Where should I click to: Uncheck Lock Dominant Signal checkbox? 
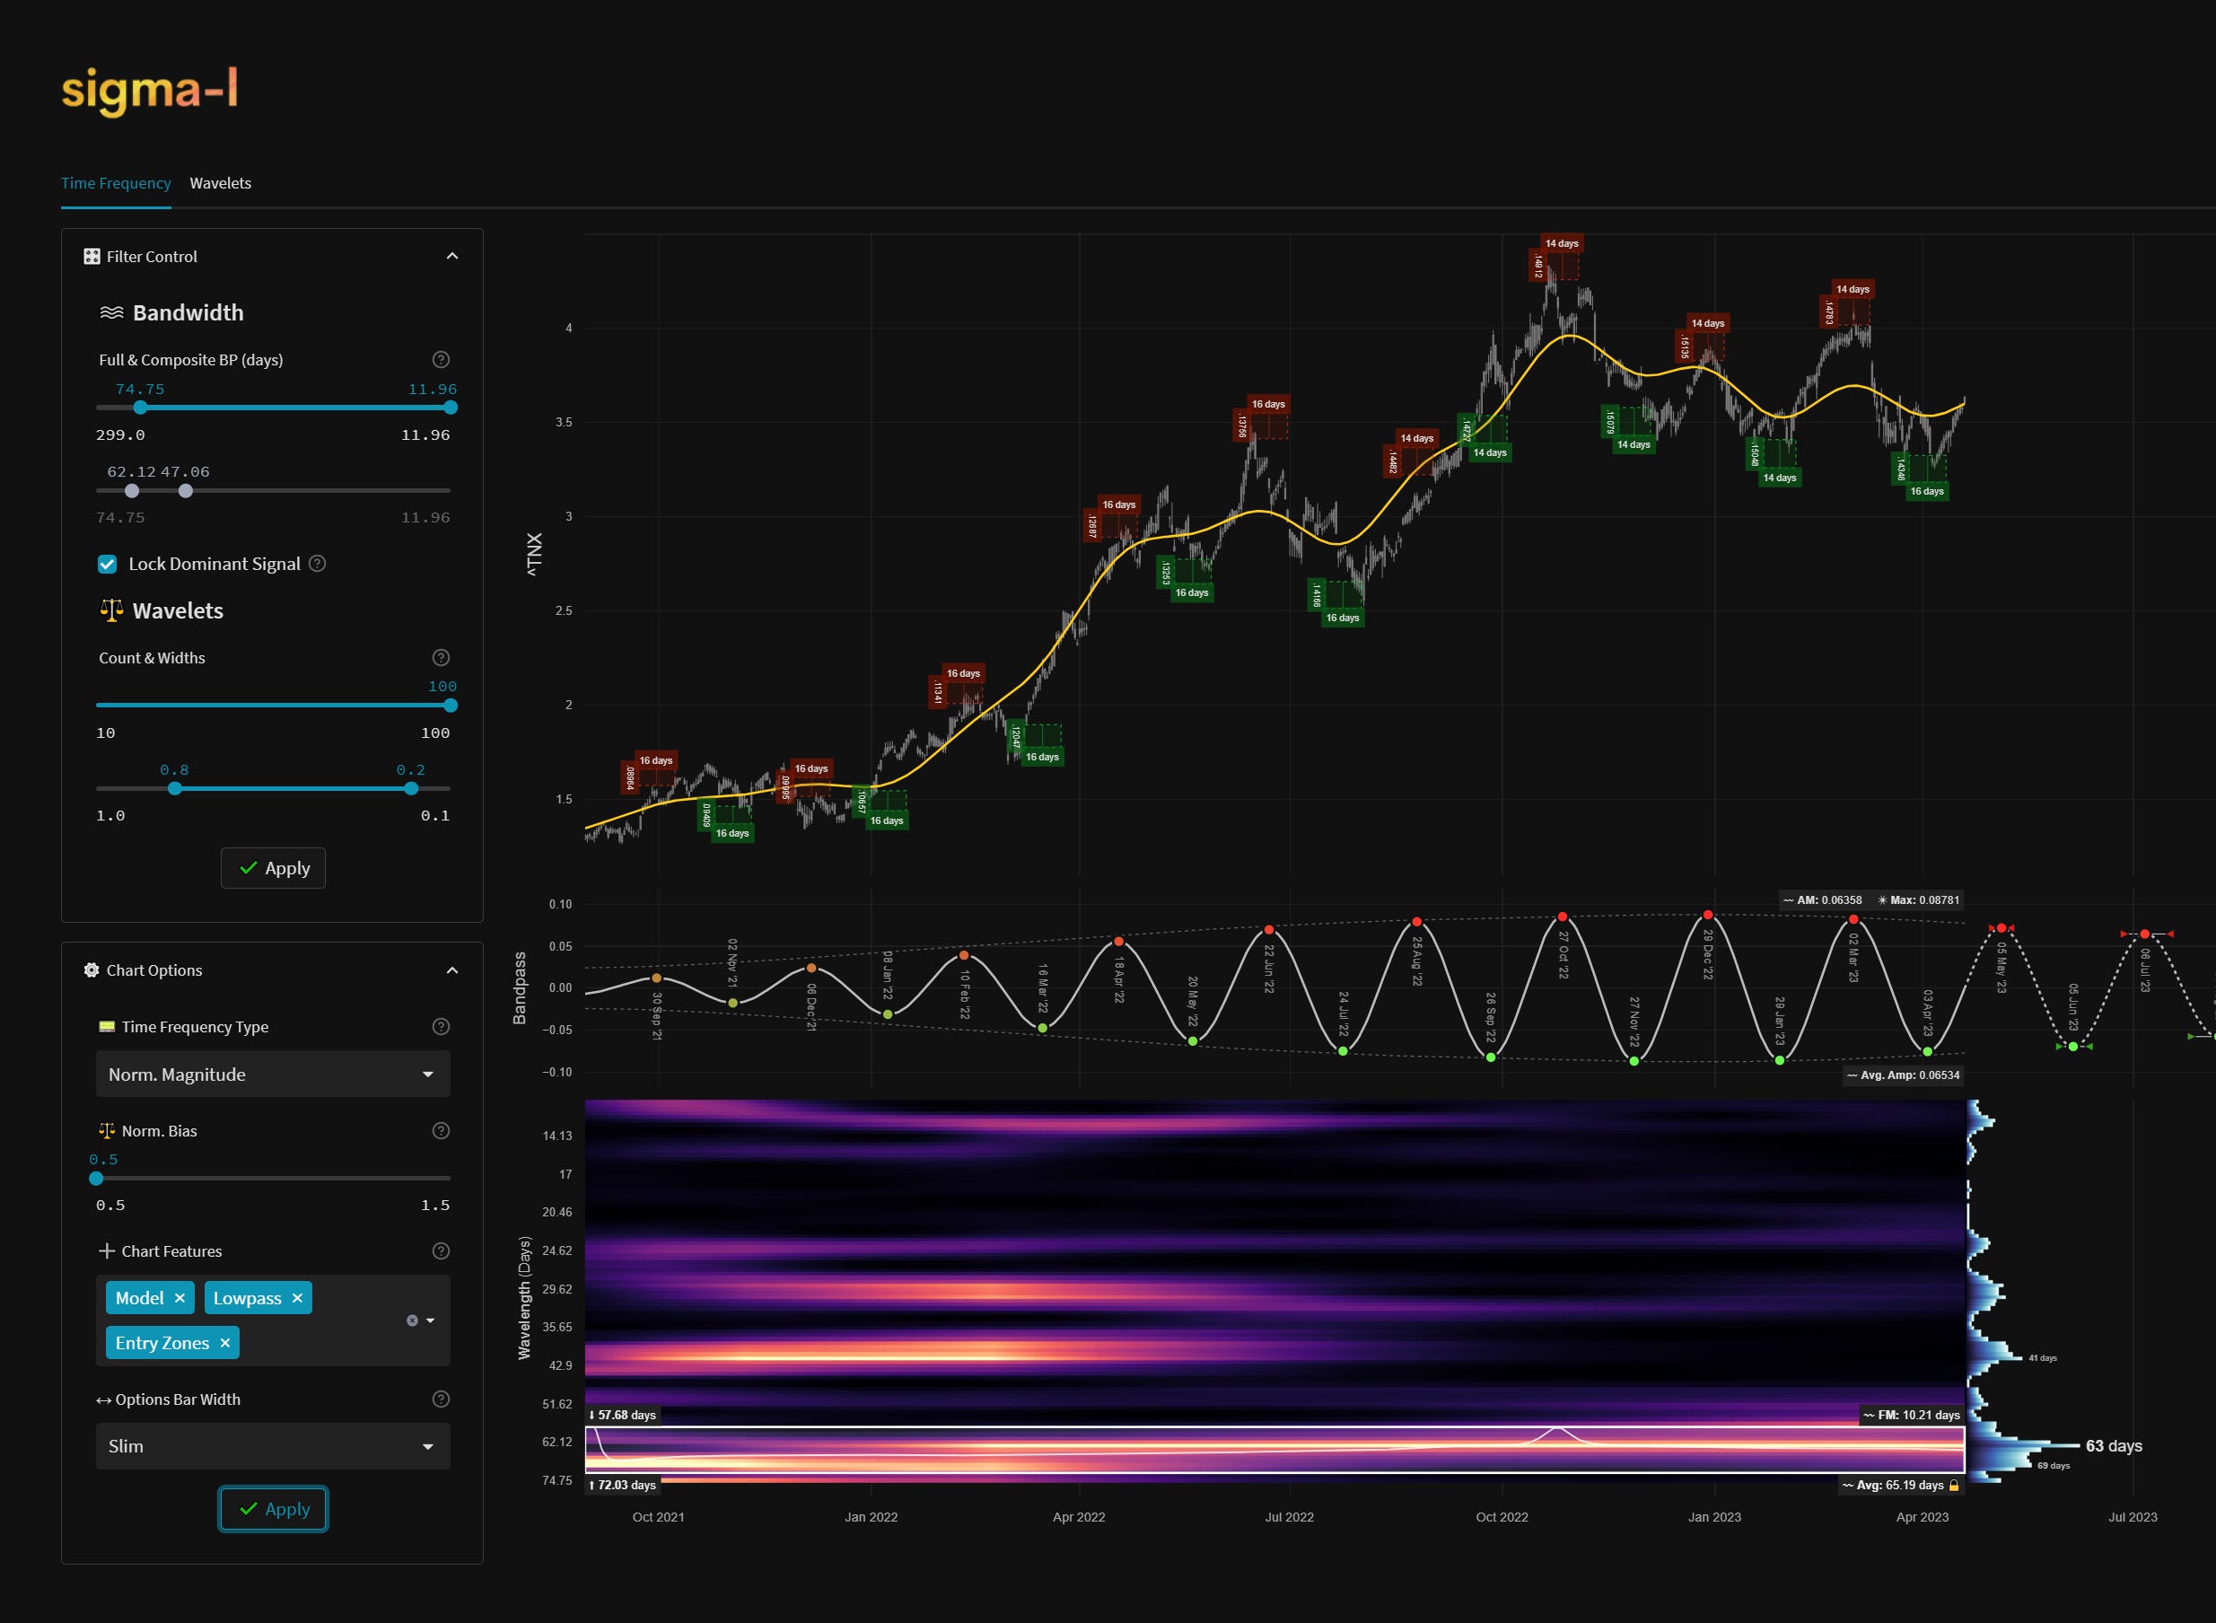(107, 564)
